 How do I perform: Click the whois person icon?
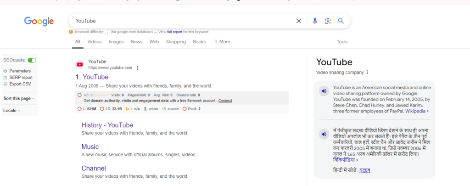coord(145,109)
